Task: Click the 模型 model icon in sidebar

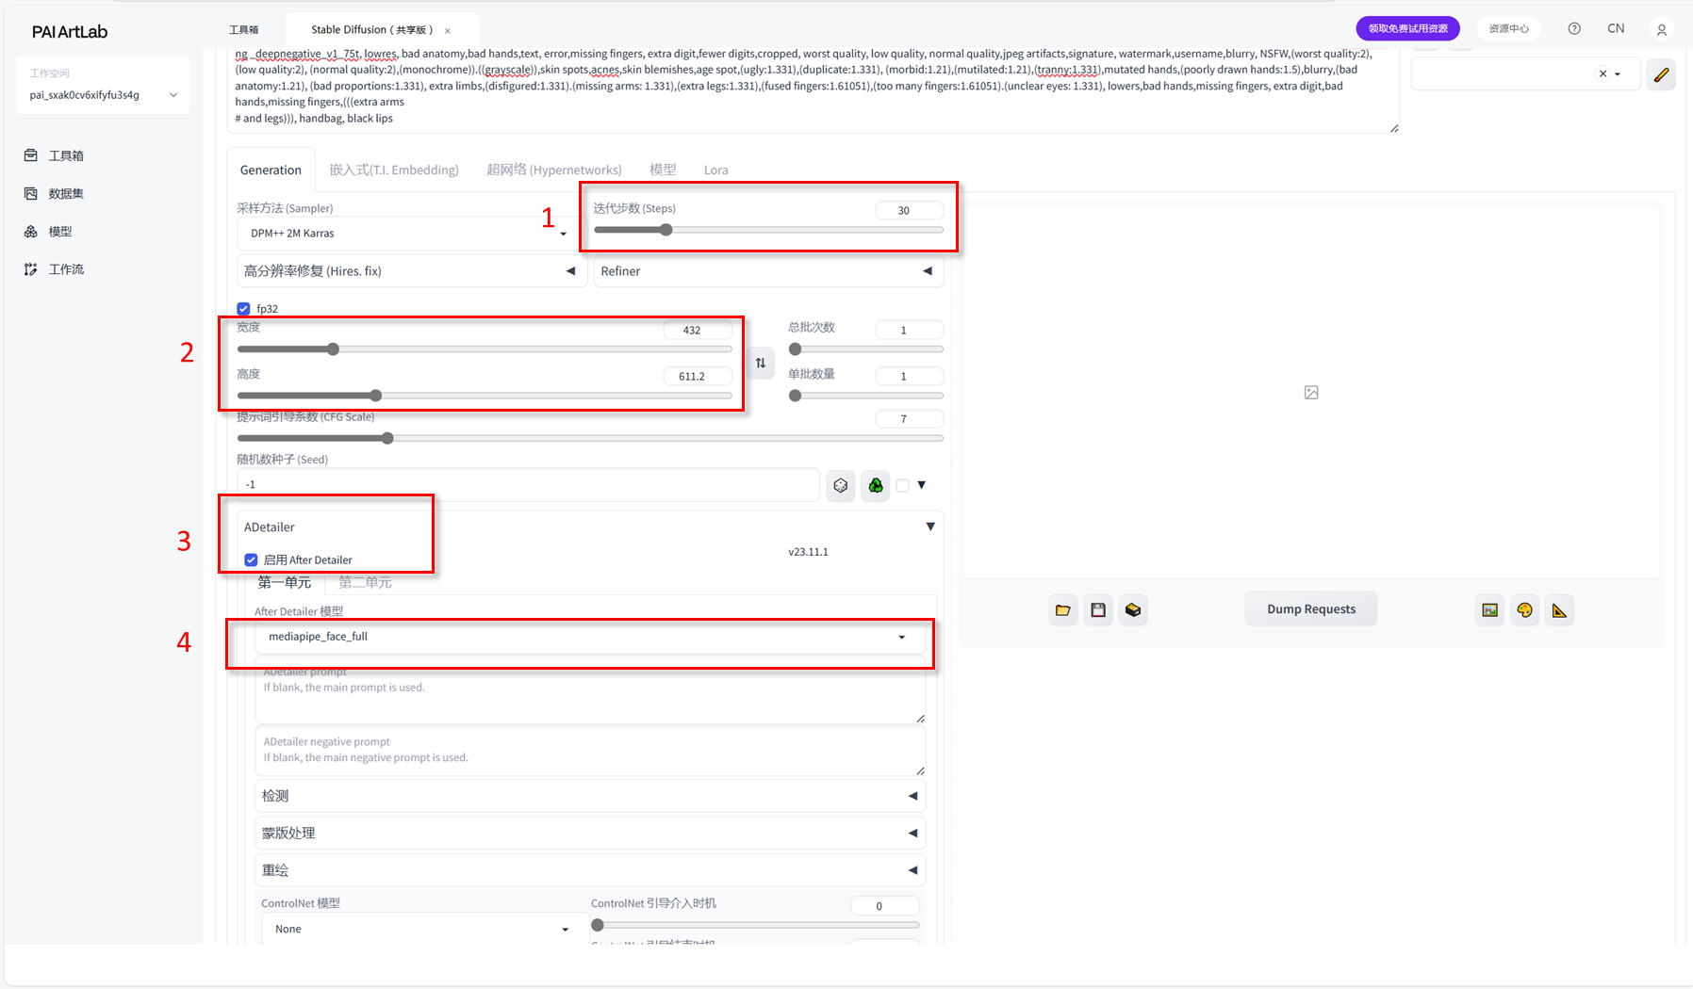Action: click(31, 231)
